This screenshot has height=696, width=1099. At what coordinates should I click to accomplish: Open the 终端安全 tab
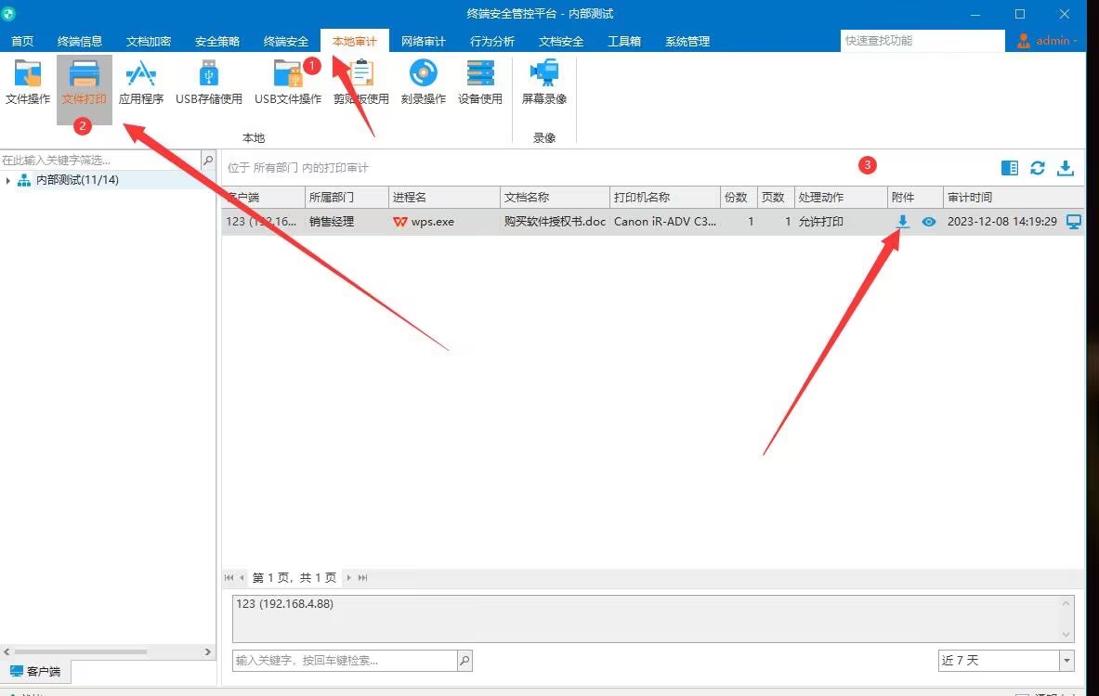[x=286, y=42]
